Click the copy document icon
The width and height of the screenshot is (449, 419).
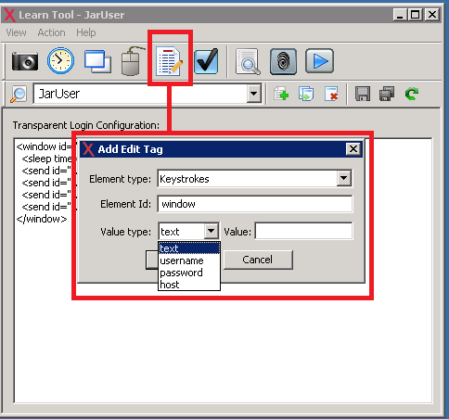[306, 94]
